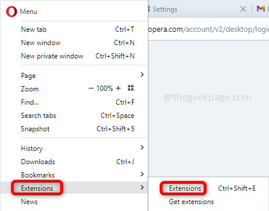This screenshot has height=211, width=269.
Task: Expand the Bookmarks submenu arrow
Action: 142,174
